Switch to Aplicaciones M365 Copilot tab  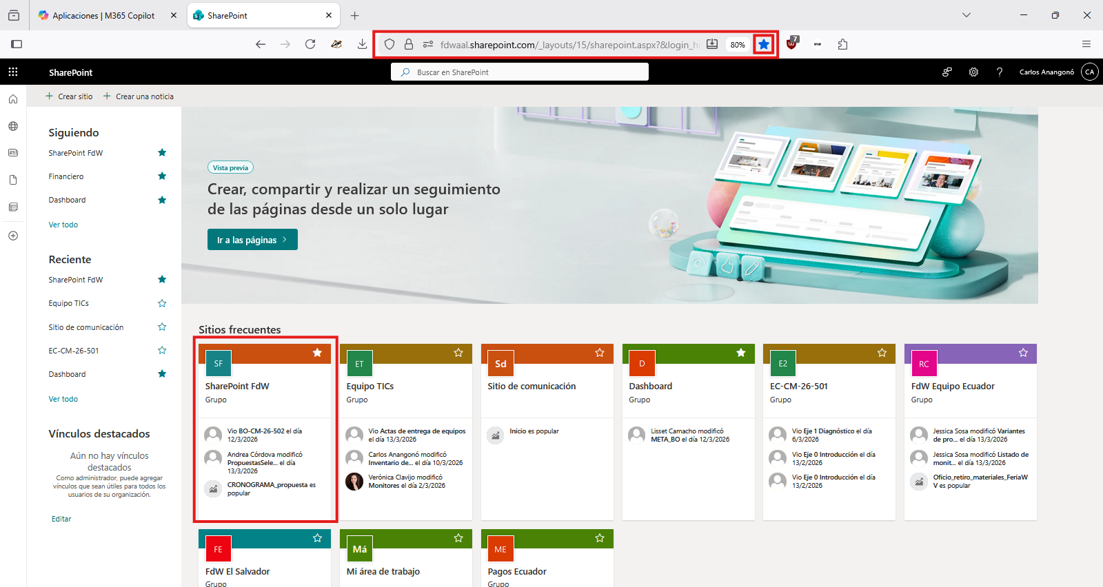point(103,15)
